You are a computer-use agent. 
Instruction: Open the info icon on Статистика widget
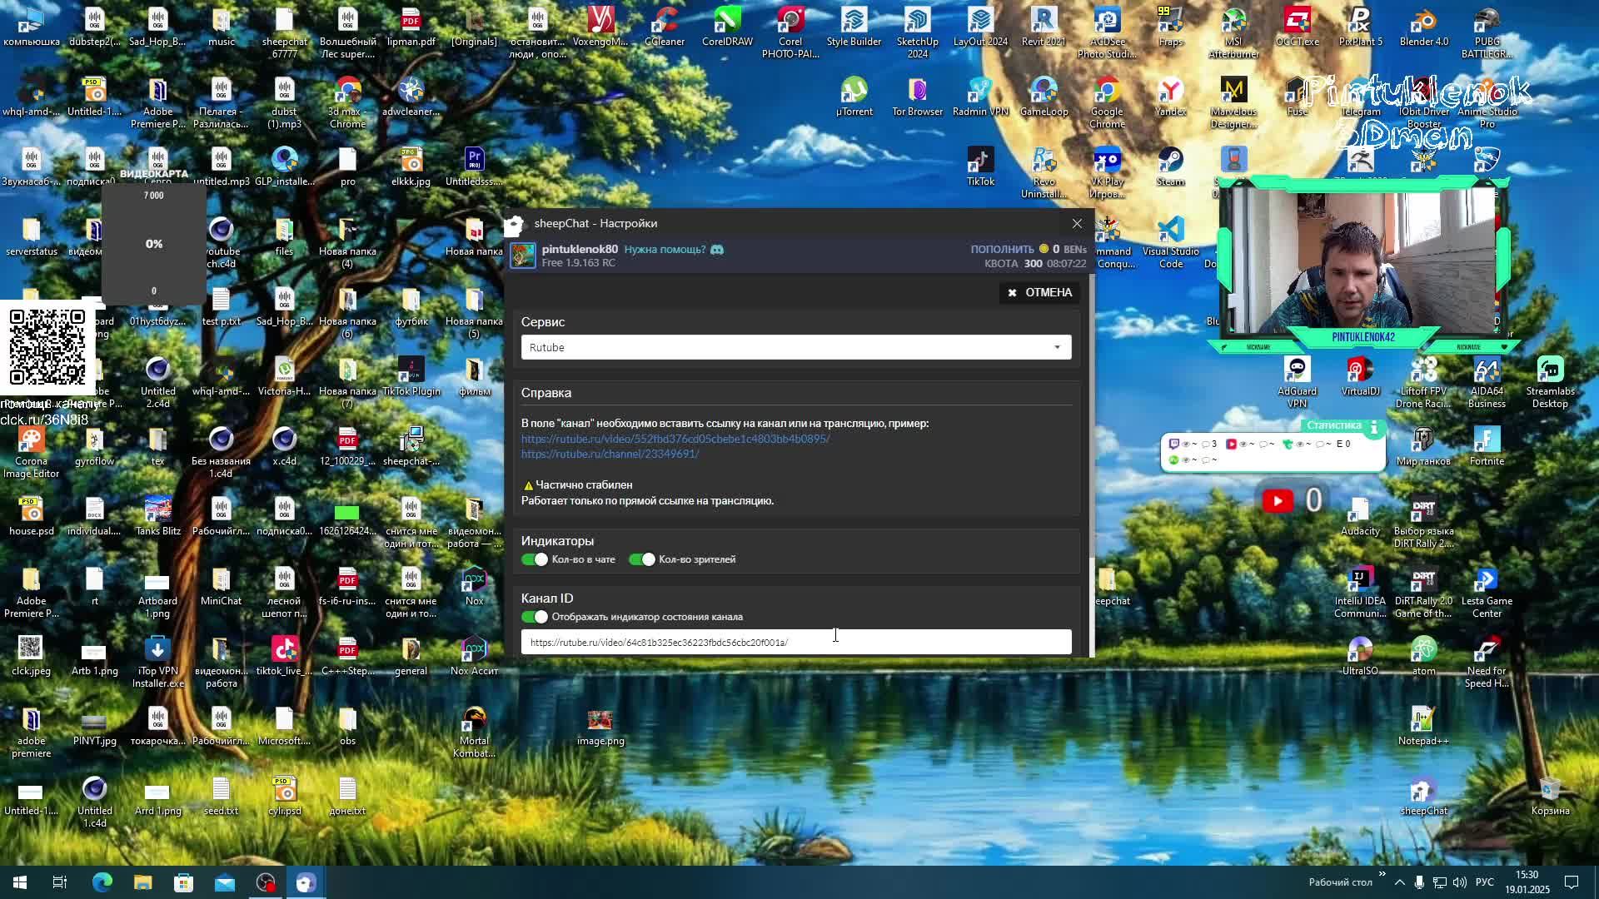click(1374, 426)
